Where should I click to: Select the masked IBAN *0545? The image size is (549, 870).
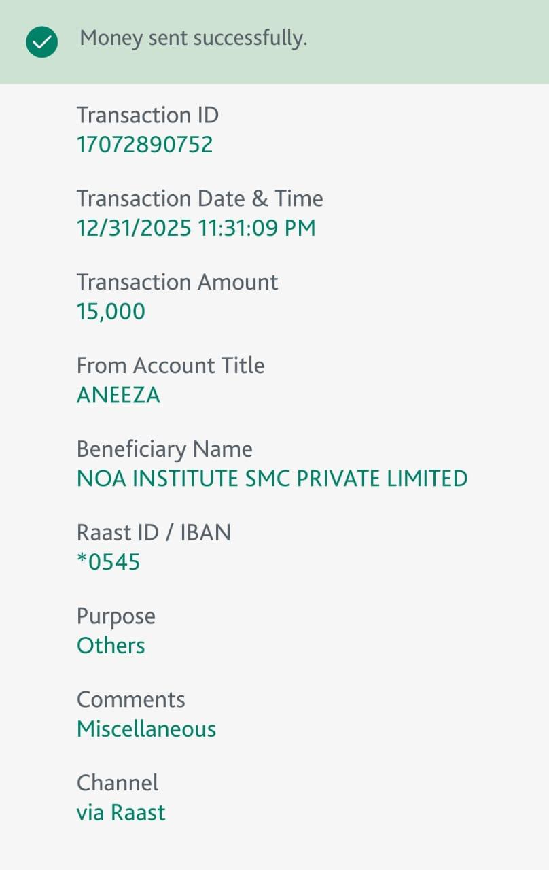[108, 562]
